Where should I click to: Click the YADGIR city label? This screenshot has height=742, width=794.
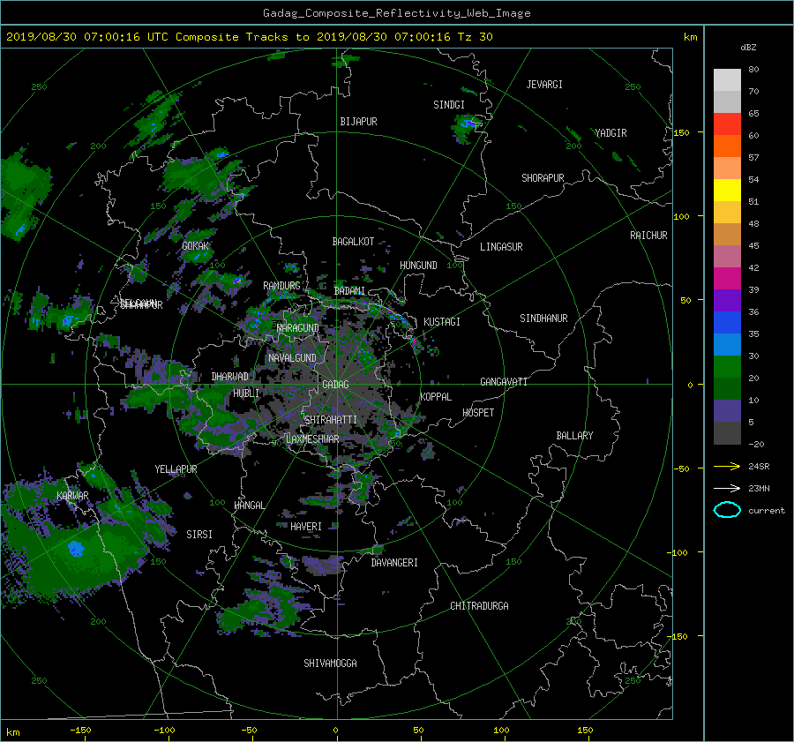610,133
